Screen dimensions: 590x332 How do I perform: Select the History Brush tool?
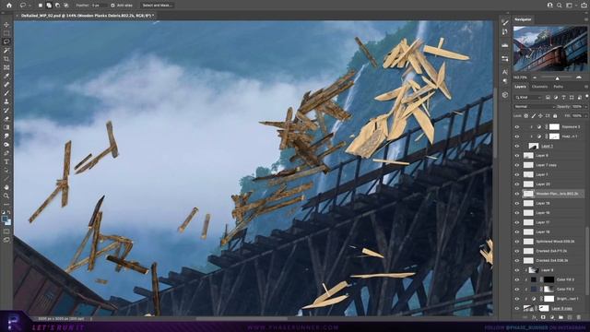tap(6, 111)
